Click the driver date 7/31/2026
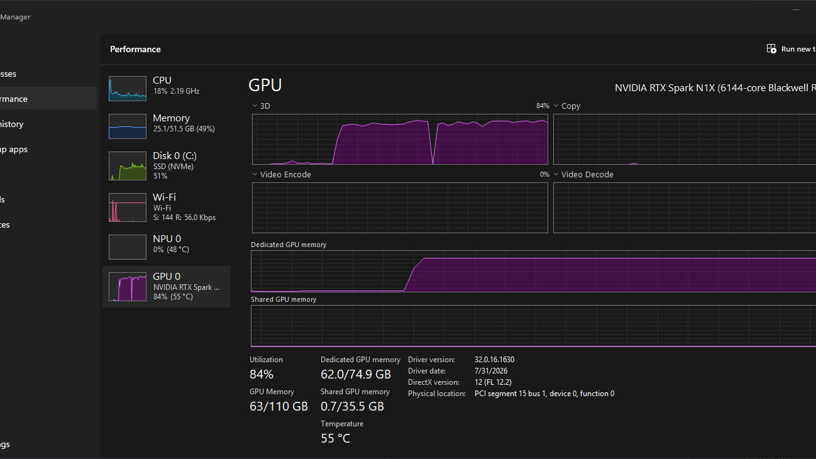816x459 pixels. [x=490, y=371]
